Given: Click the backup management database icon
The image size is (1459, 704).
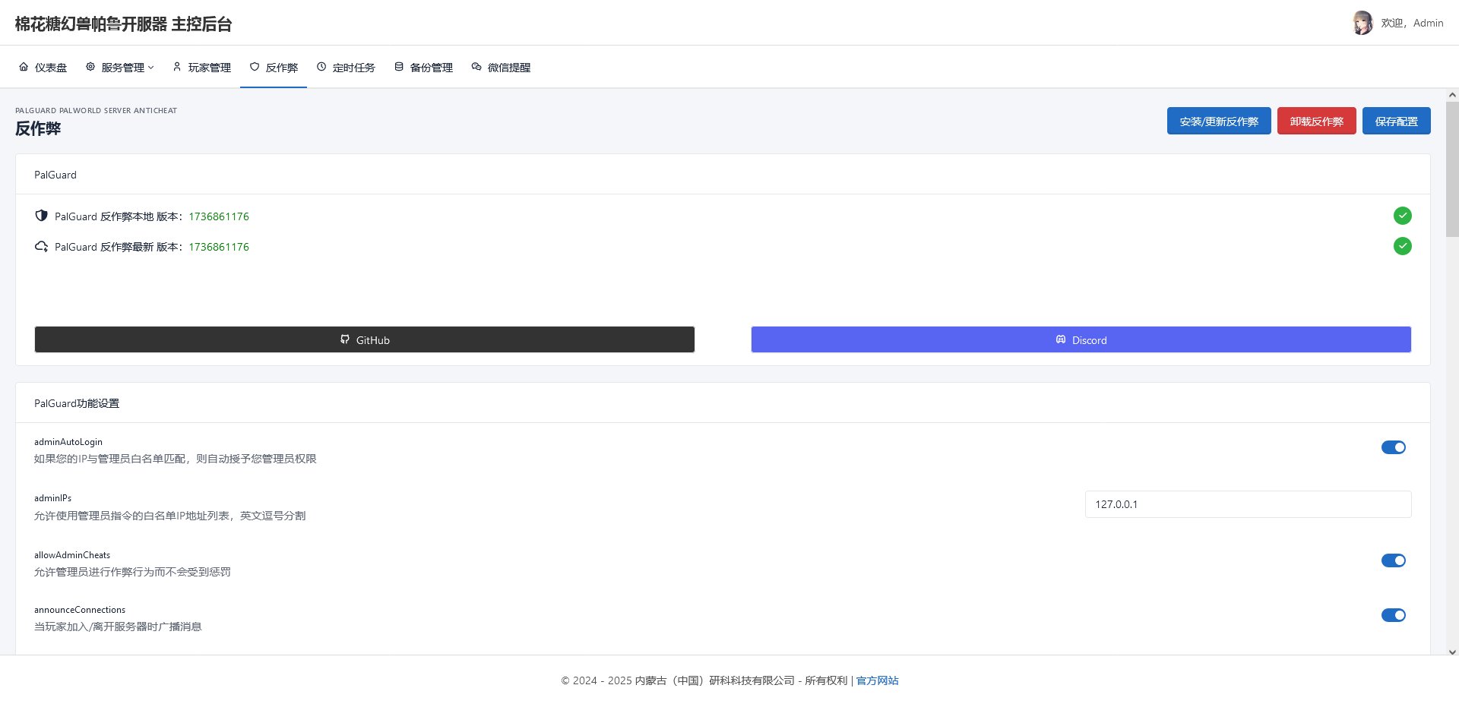Looking at the screenshot, I should point(399,67).
